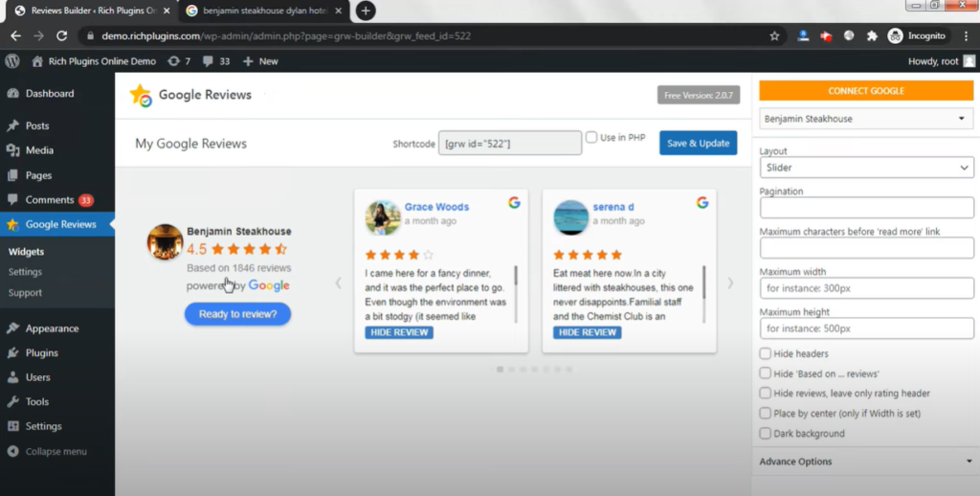The height and width of the screenshot is (496, 980).
Task: Enable Hide reviews, leave only rating header
Action: 765,394
